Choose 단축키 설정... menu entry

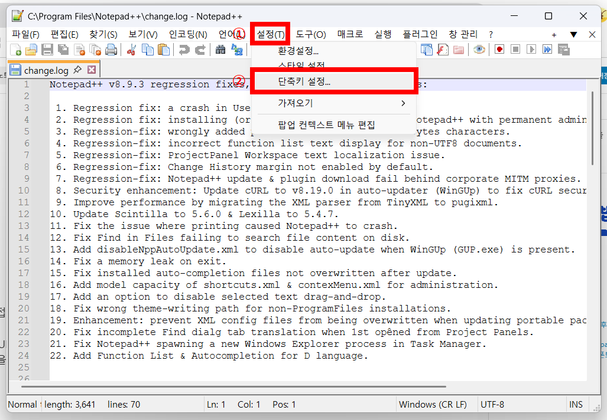(x=334, y=81)
